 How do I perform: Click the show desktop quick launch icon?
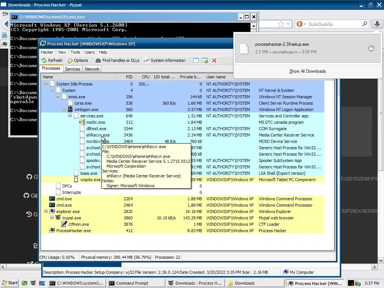point(42,283)
